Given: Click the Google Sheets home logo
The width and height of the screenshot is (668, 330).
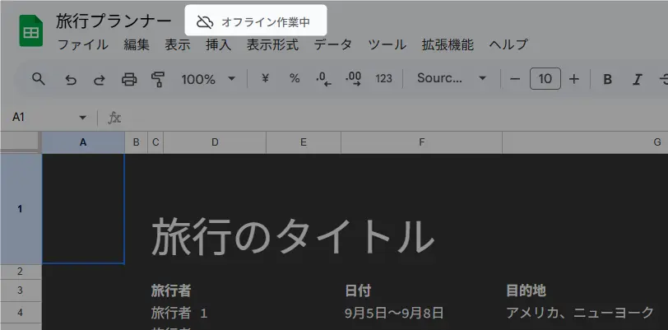Looking at the screenshot, I should click(31, 32).
